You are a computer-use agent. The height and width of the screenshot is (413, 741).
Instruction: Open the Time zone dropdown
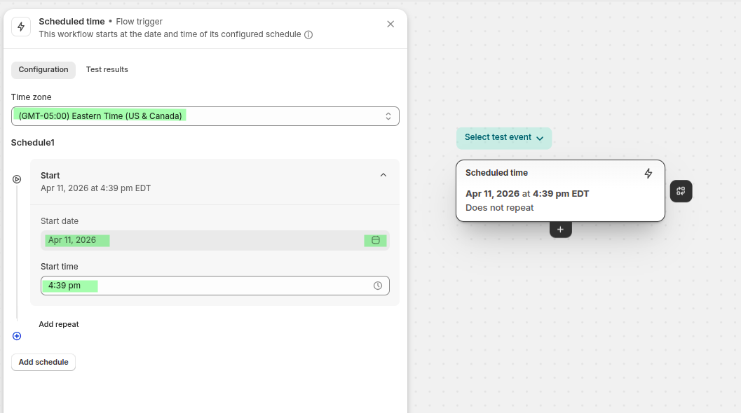(205, 116)
